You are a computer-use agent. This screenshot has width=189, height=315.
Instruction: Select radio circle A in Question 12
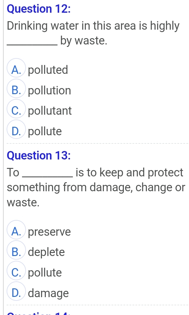[17, 70]
